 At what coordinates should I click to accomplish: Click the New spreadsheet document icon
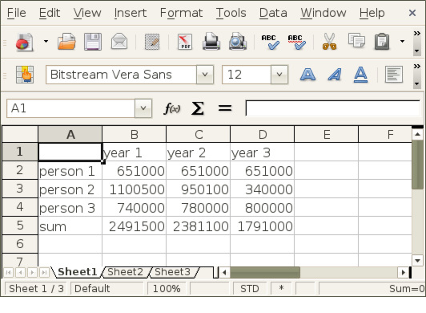coord(25,42)
